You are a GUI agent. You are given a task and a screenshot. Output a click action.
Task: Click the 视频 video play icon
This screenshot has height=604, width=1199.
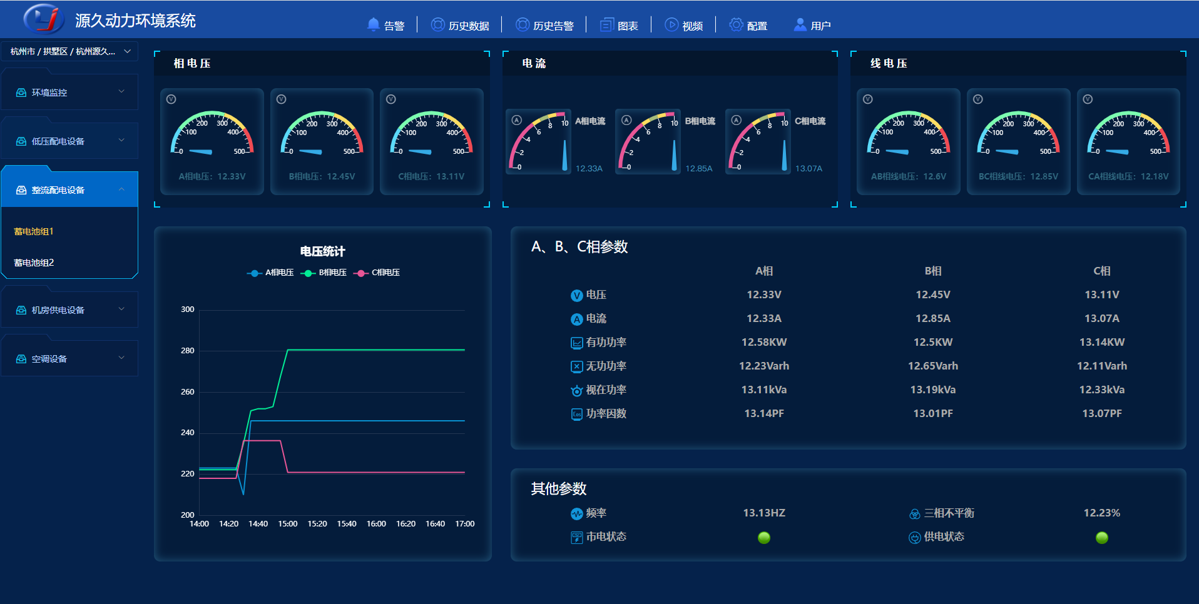[x=671, y=25]
